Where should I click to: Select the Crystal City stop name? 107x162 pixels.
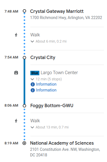tap(43, 58)
